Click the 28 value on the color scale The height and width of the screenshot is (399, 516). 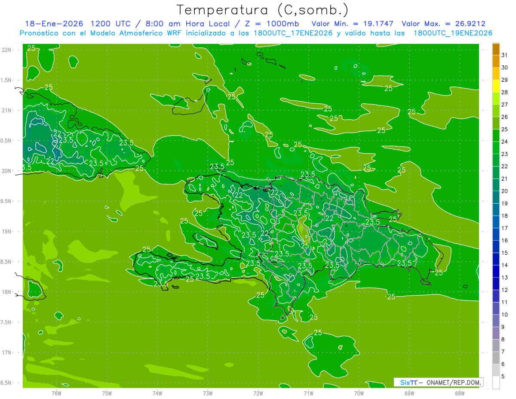tap(505, 92)
